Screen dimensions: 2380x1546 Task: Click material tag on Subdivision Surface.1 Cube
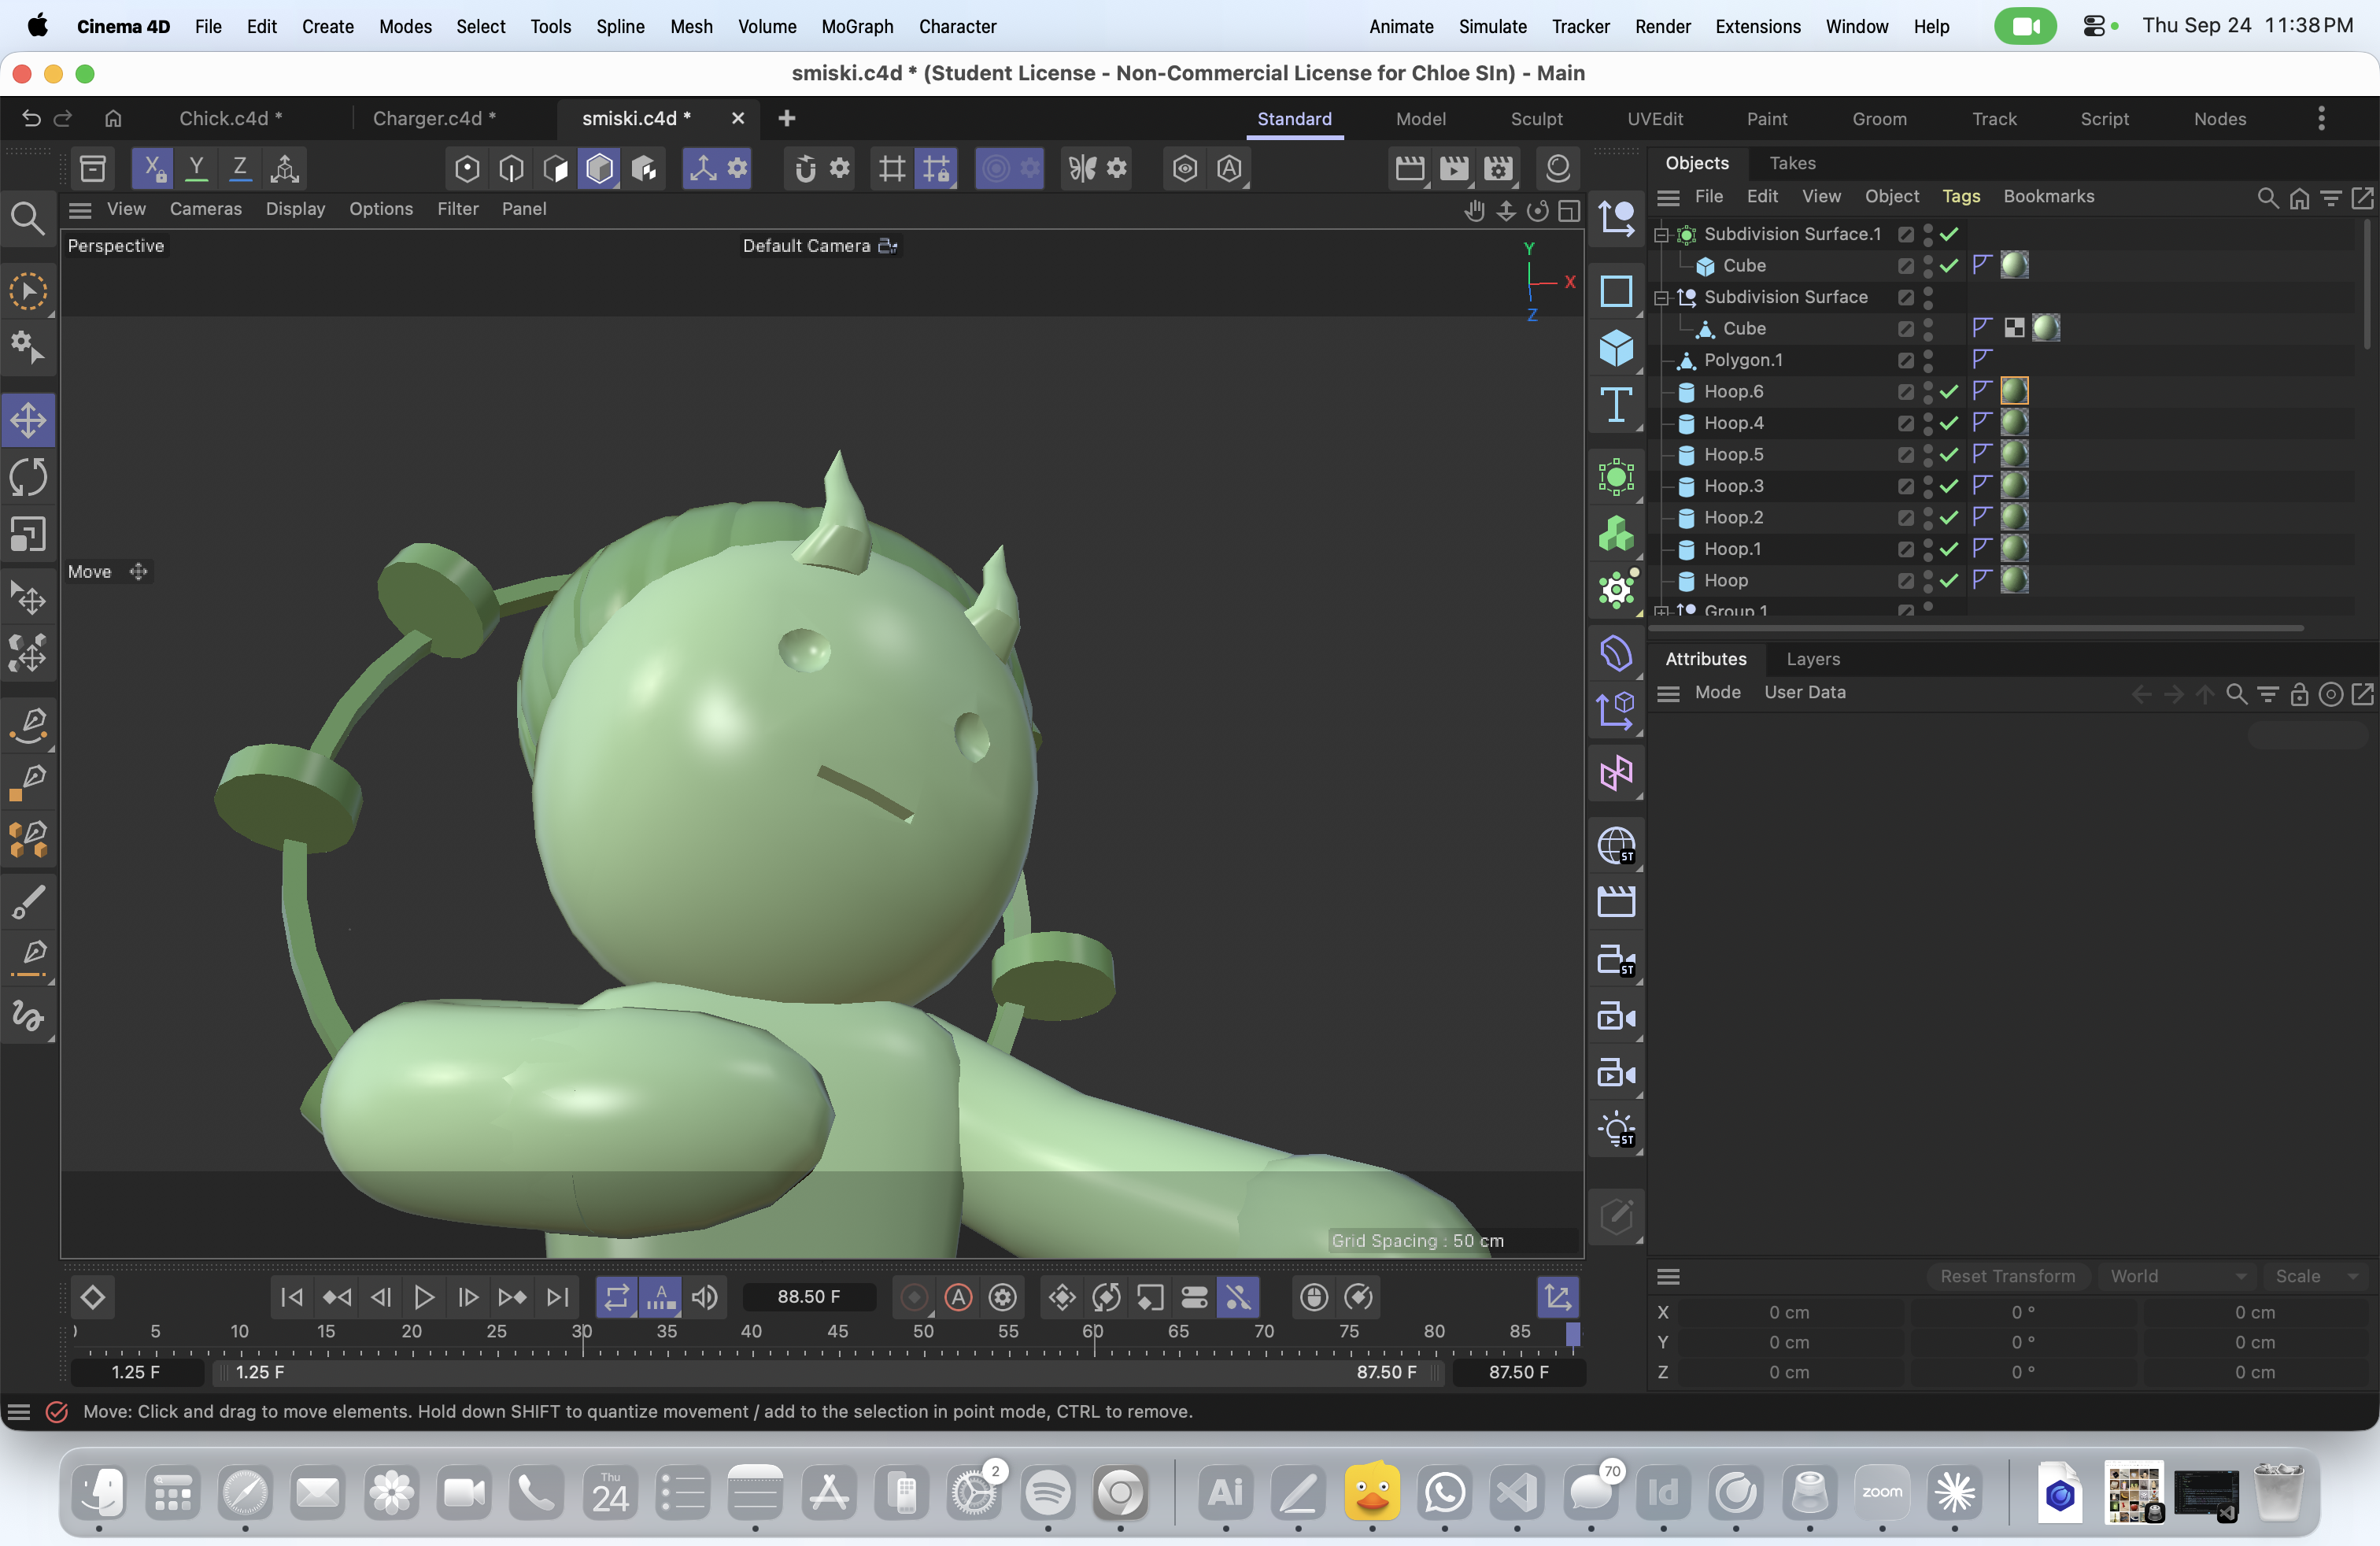point(2014,265)
